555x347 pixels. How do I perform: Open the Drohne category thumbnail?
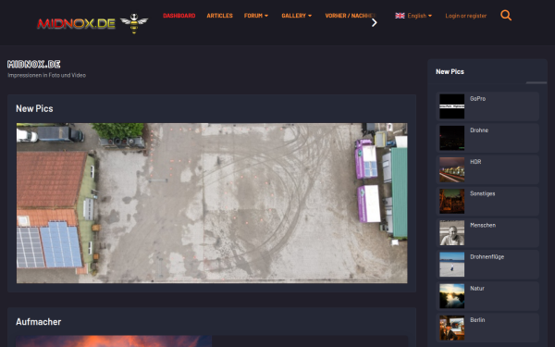click(452, 138)
